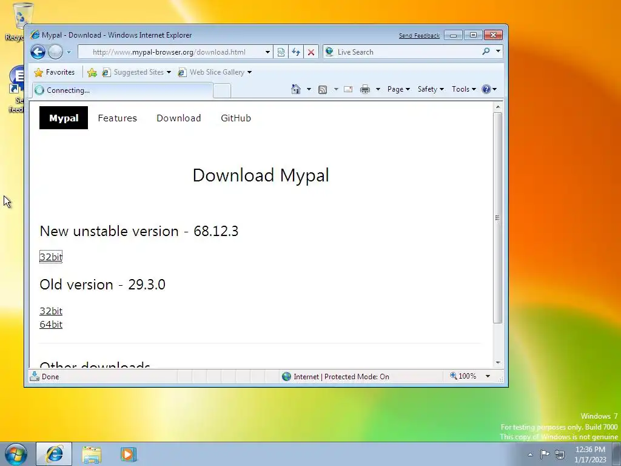Click the 'Old version - 29.3.0' heading
This screenshot has height=466, width=621.
point(102,285)
